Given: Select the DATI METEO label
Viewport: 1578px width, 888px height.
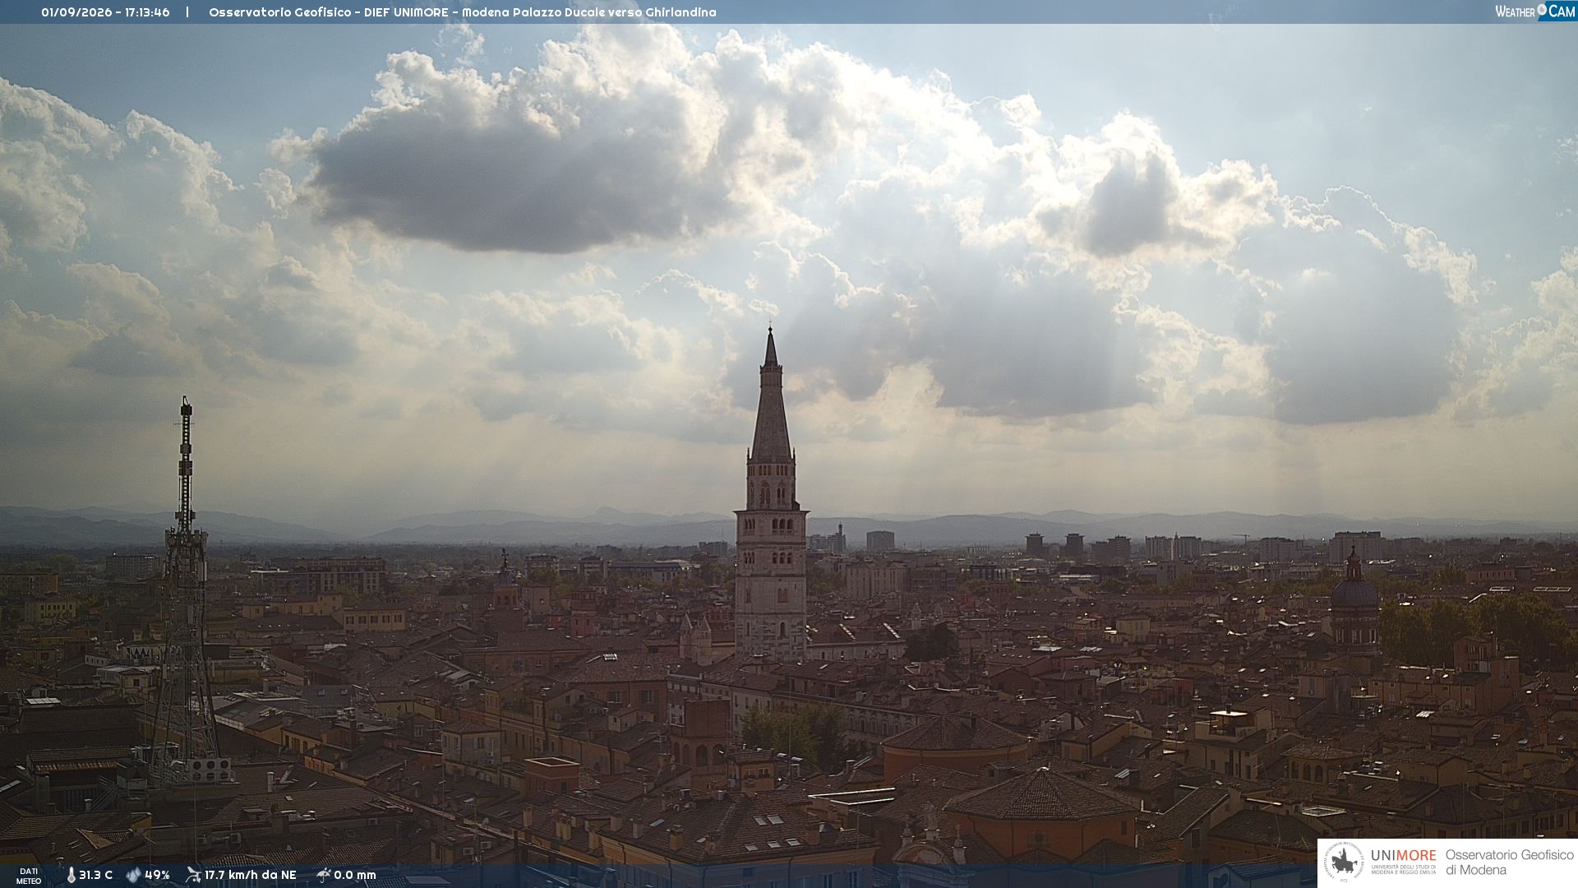Looking at the screenshot, I should (x=29, y=876).
